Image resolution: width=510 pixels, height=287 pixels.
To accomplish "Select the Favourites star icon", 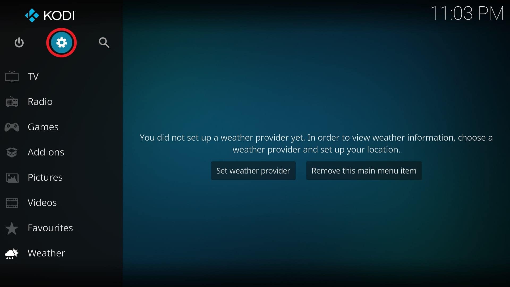I will click(x=12, y=227).
